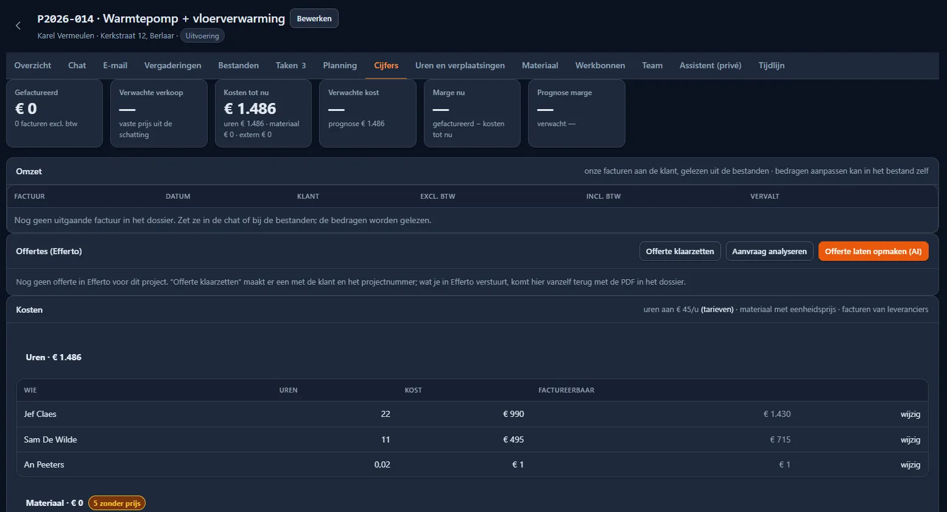
Task: Click the Uitvoering status badge
Action: tap(203, 35)
